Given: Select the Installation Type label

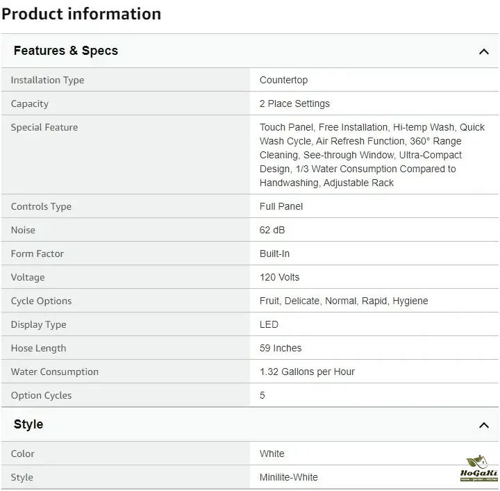Looking at the screenshot, I should click(x=47, y=80).
